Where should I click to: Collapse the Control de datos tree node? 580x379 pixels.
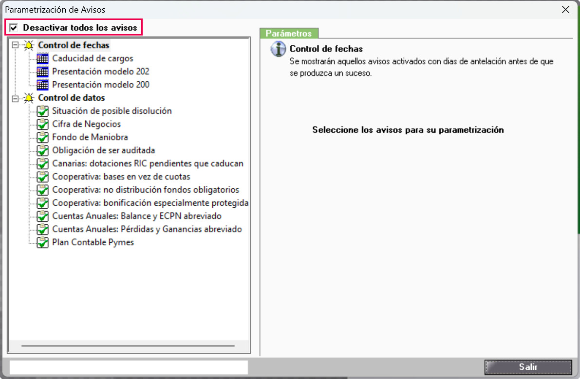coord(15,98)
